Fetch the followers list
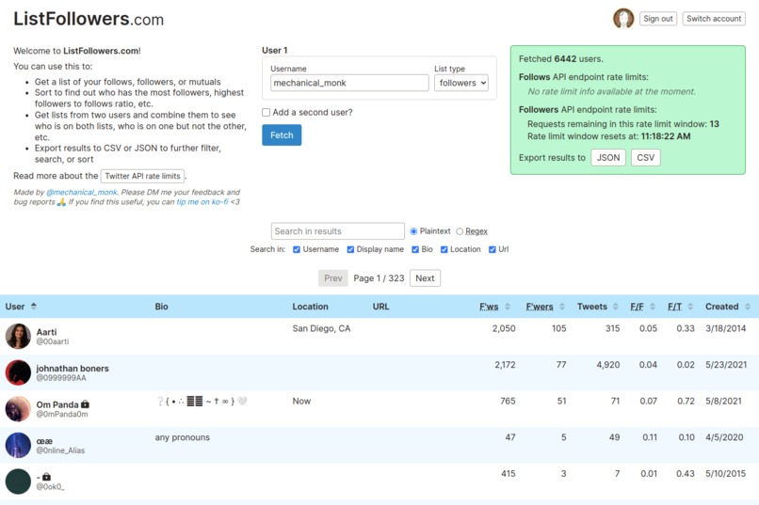 282,134
